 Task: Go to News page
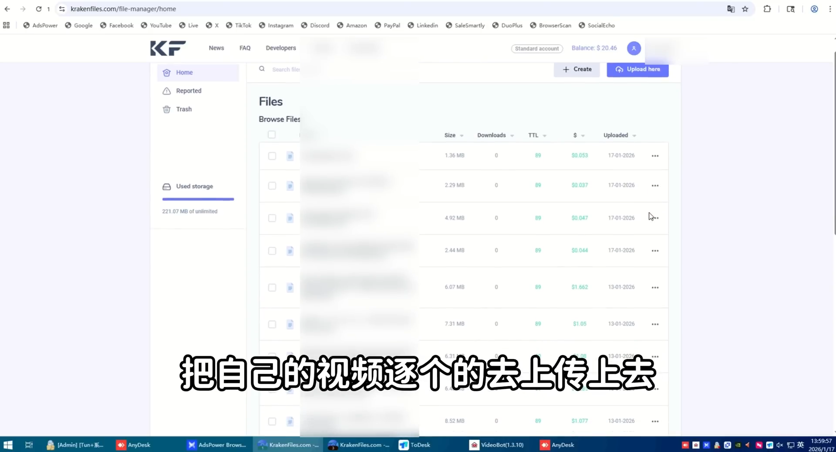(x=216, y=48)
